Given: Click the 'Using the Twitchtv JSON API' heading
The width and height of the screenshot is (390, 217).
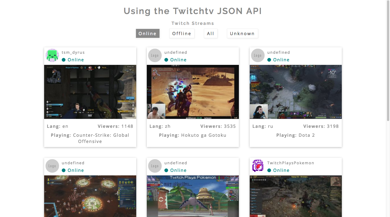Looking at the screenshot, I should click(193, 11).
